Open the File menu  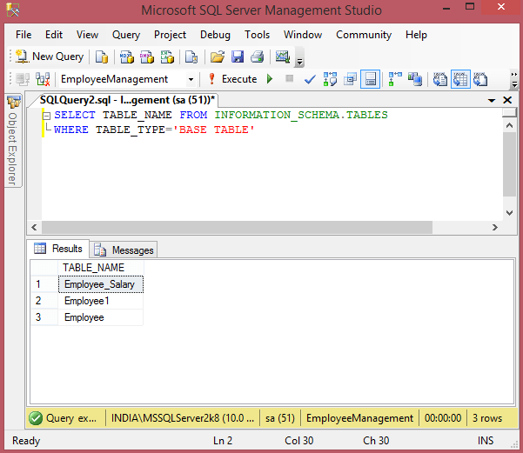pyautogui.click(x=23, y=35)
